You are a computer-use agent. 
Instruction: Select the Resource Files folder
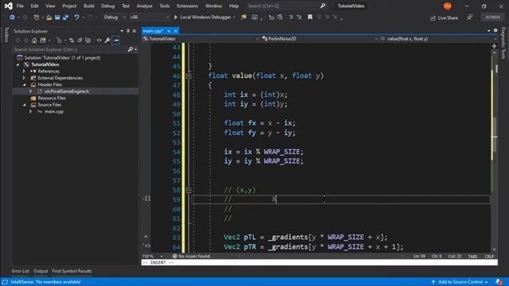point(52,98)
